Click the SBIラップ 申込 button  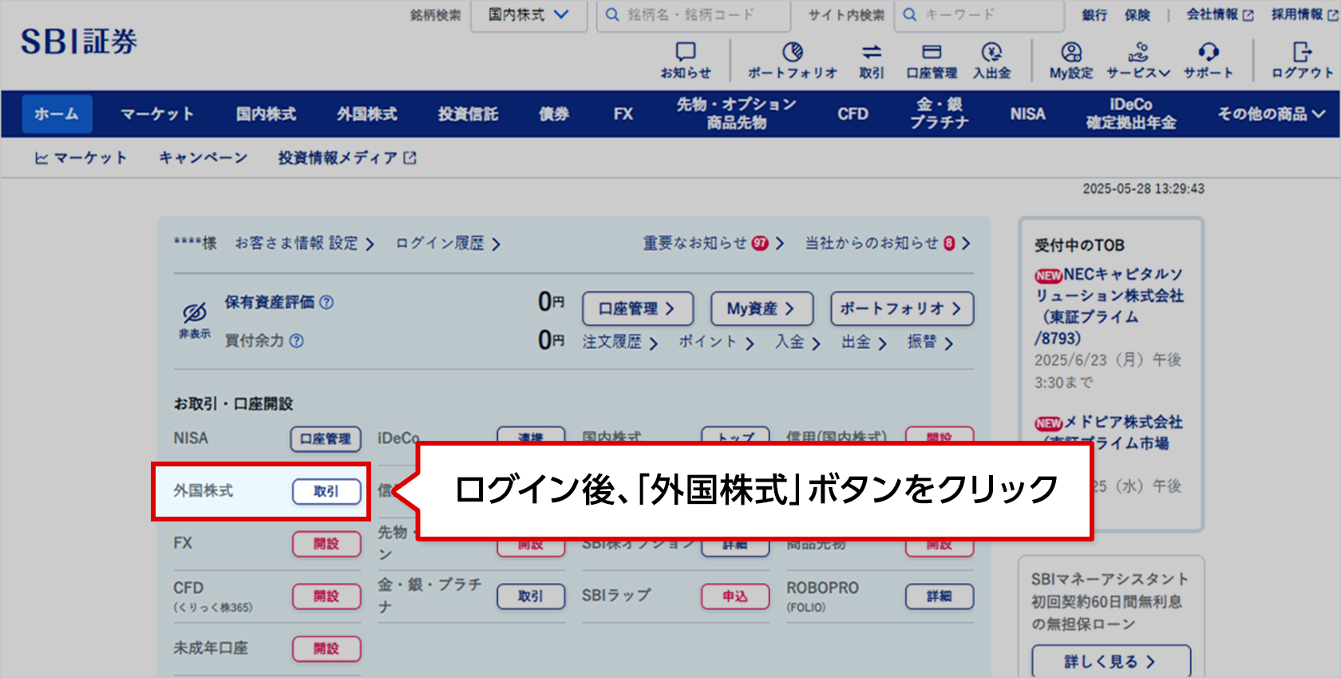coord(735,597)
